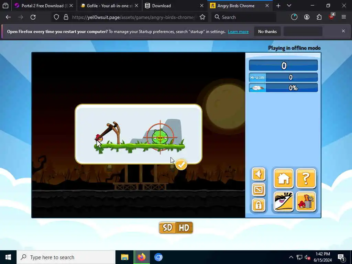Confirm the tutorial with the checkmark button
Image resolution: width=352 pixels, height=264 pixels.
pos(181,165)
